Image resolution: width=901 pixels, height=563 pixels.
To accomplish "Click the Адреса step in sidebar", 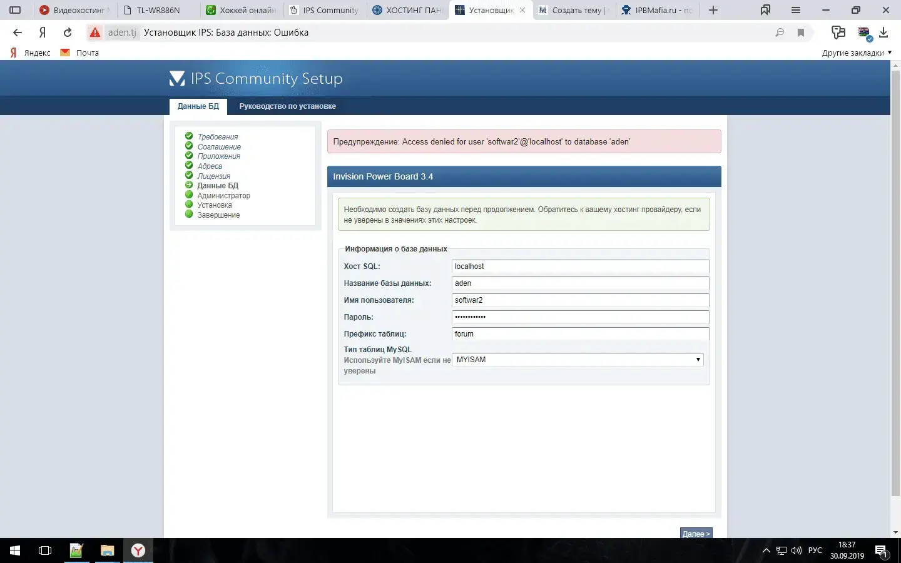I will pos(210,166).
